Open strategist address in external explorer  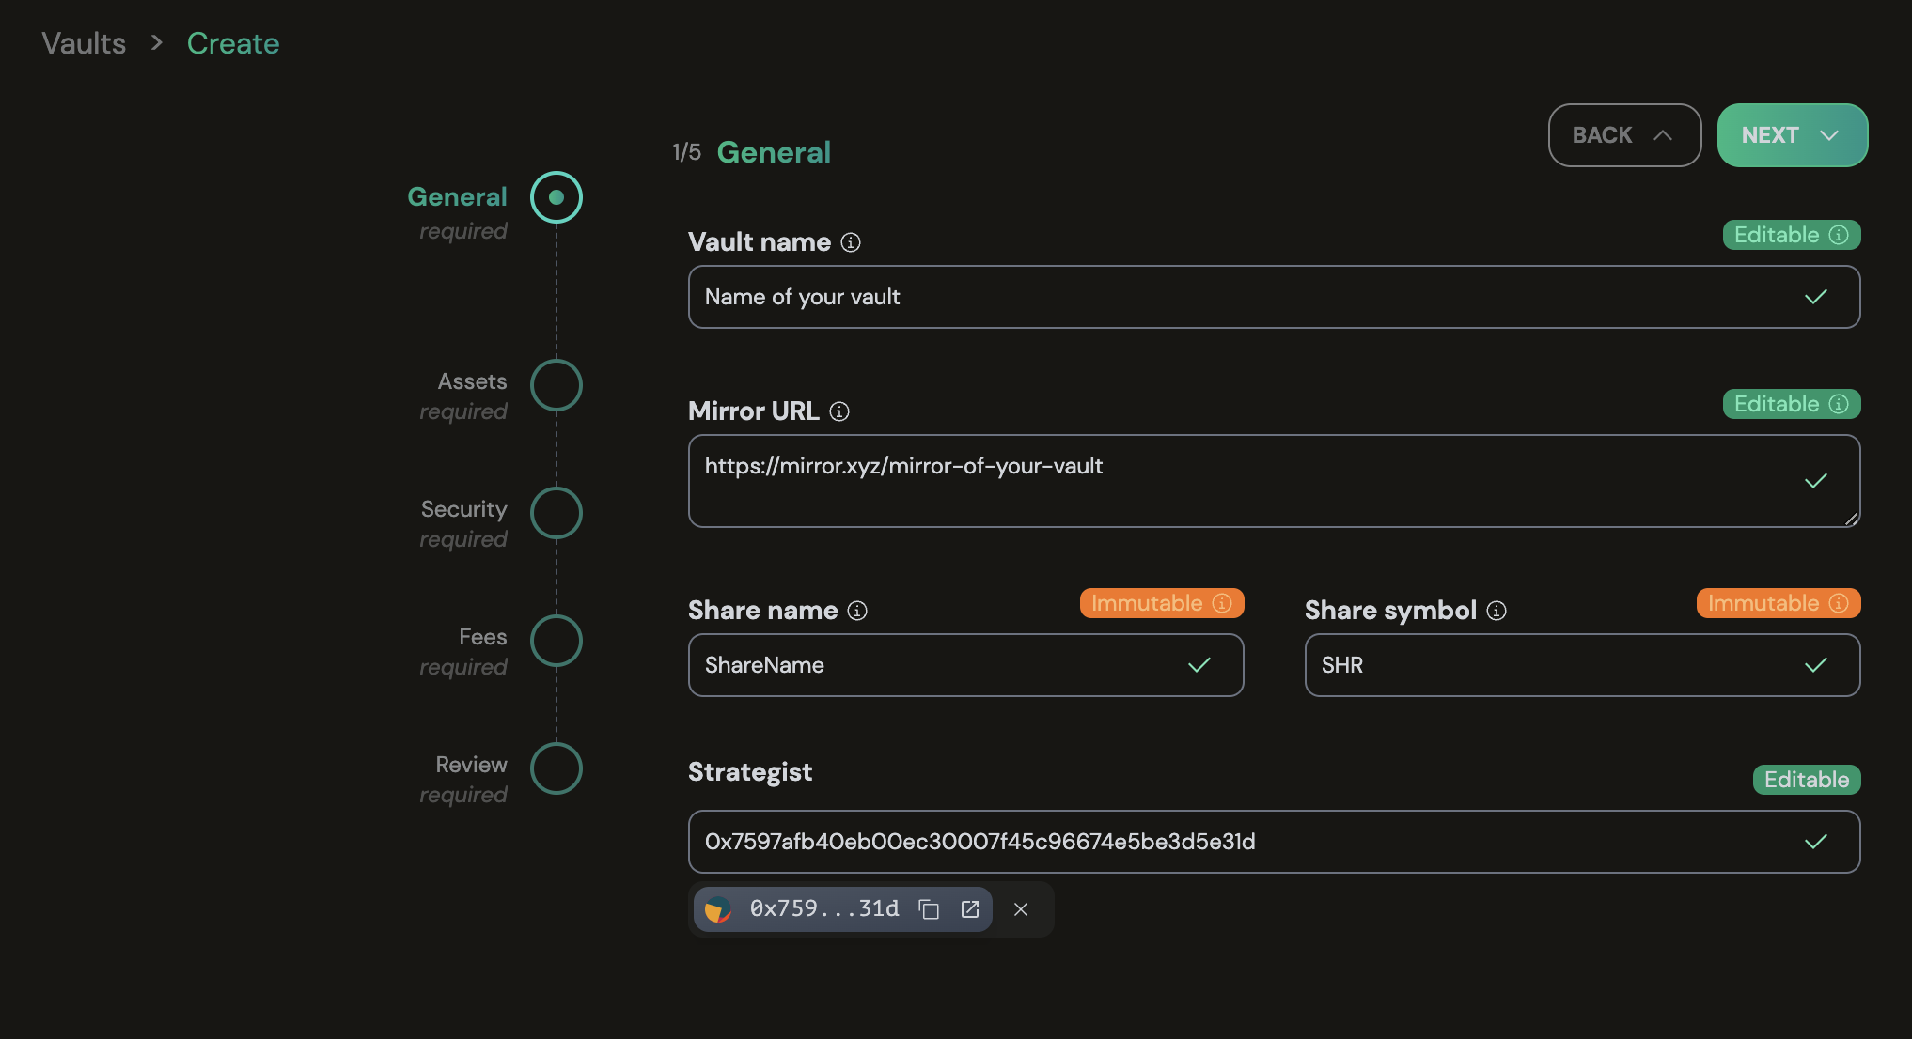pyautogui.click(x=970, y=909)
